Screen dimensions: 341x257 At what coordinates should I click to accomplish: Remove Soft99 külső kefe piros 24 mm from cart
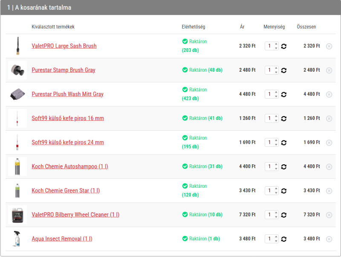coord(329,143)
